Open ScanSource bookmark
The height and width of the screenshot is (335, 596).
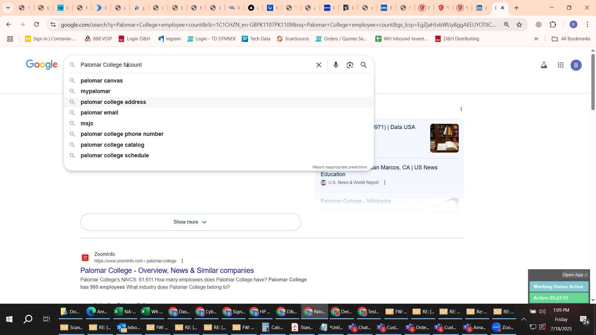point(293,39)
